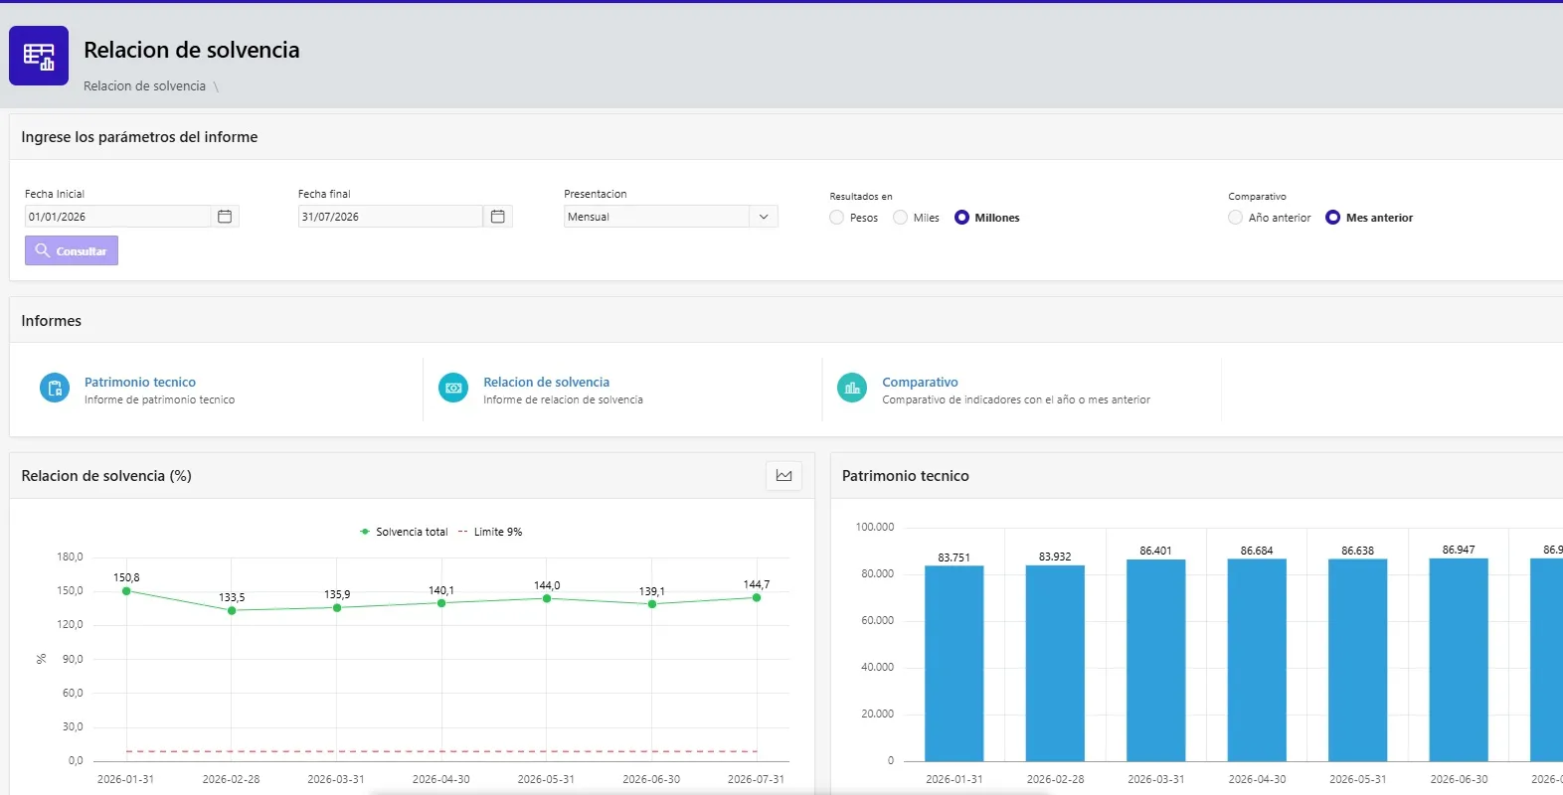
Task: Select the 86.638 bar for 2026-05-31
Action: (1358, 660)
